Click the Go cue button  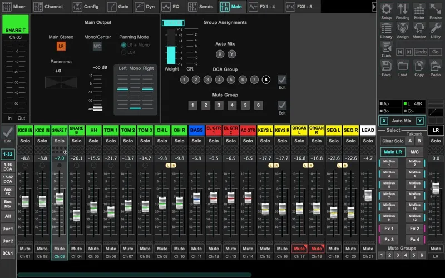tap(436, 52)
